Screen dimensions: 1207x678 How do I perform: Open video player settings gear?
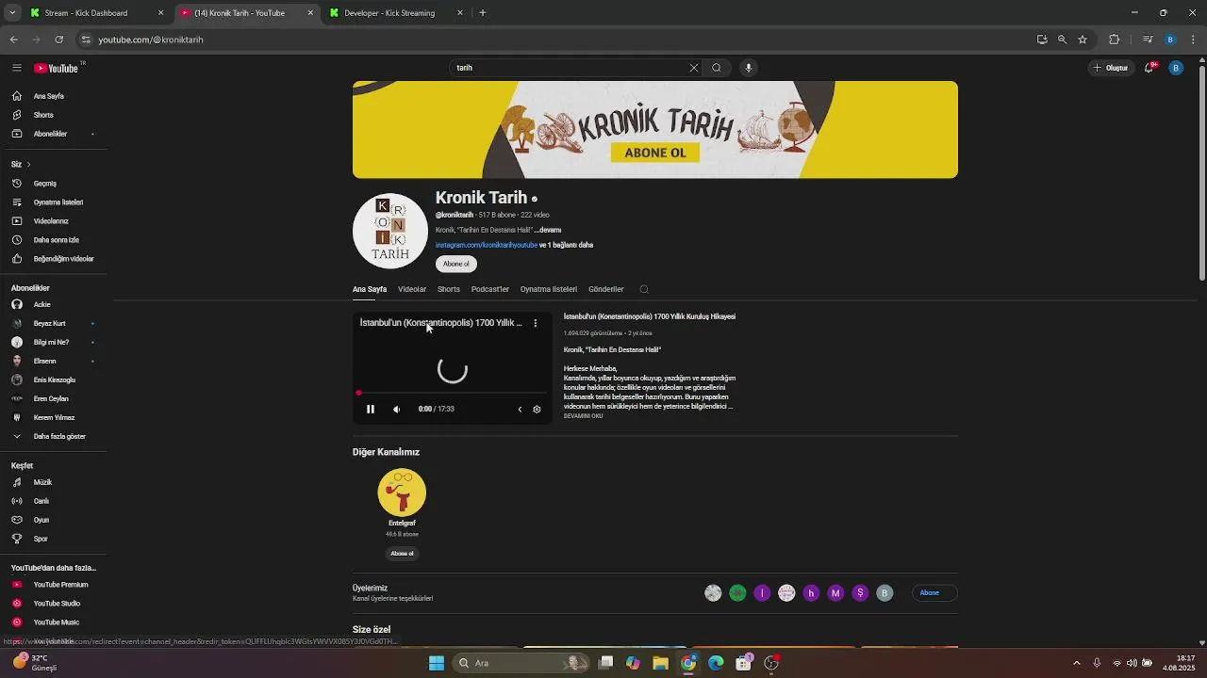(x=537, y=409)
